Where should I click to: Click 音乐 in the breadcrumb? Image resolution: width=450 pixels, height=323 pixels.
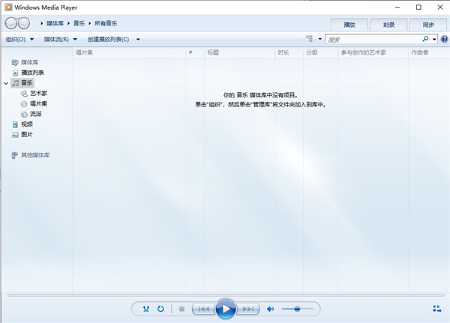tap(79, 23)
